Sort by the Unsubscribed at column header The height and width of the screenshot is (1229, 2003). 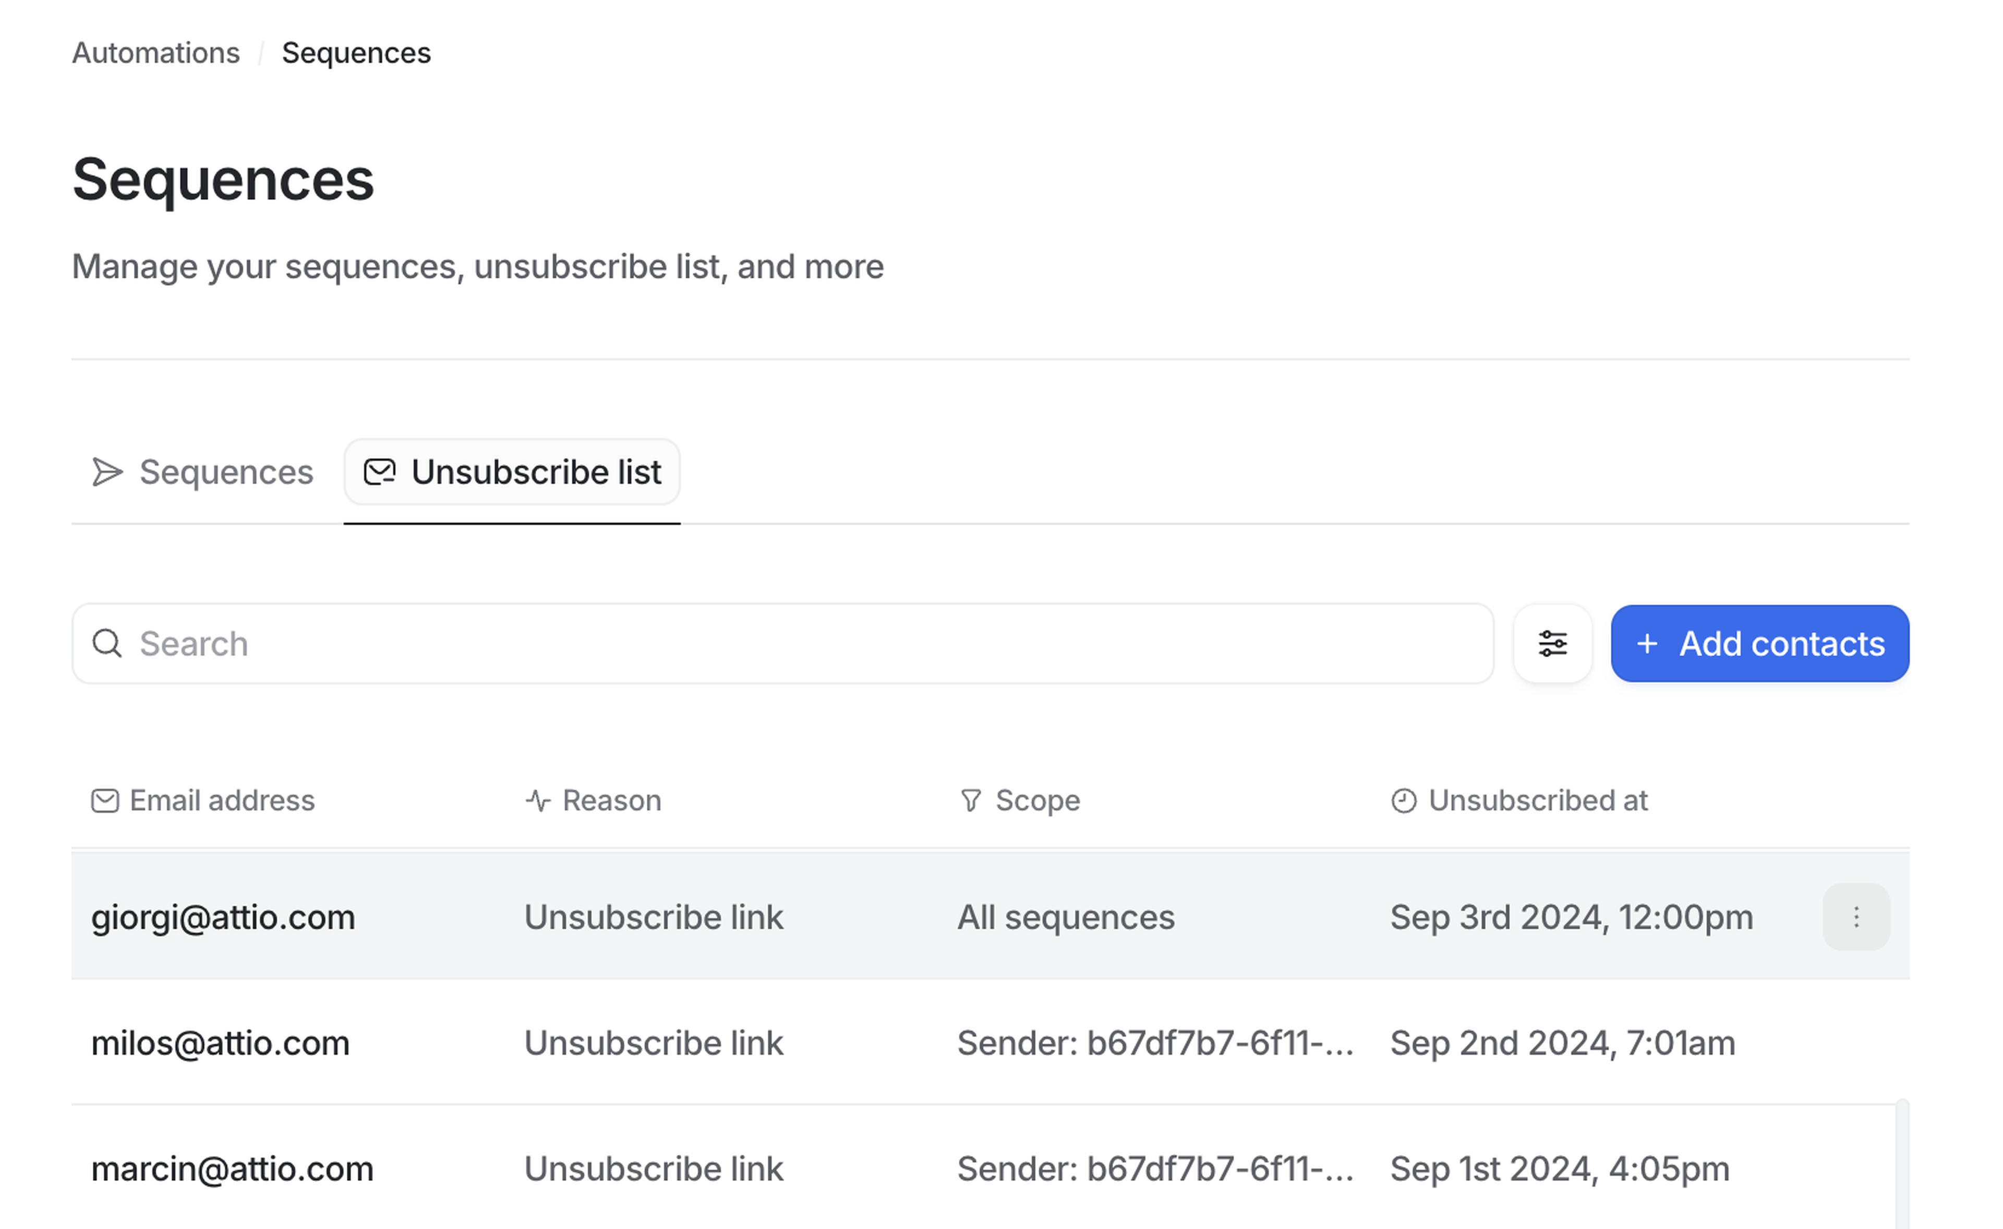pos(1537,801)
